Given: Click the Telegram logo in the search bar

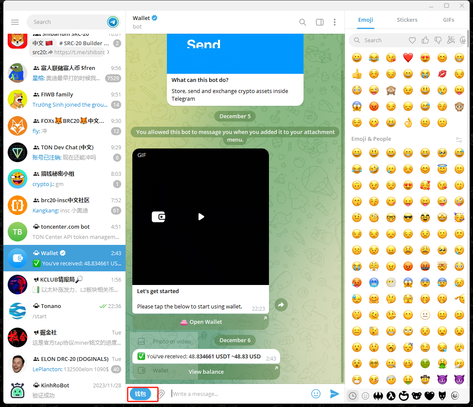Looking at the screenshot, I should [113, 22].
